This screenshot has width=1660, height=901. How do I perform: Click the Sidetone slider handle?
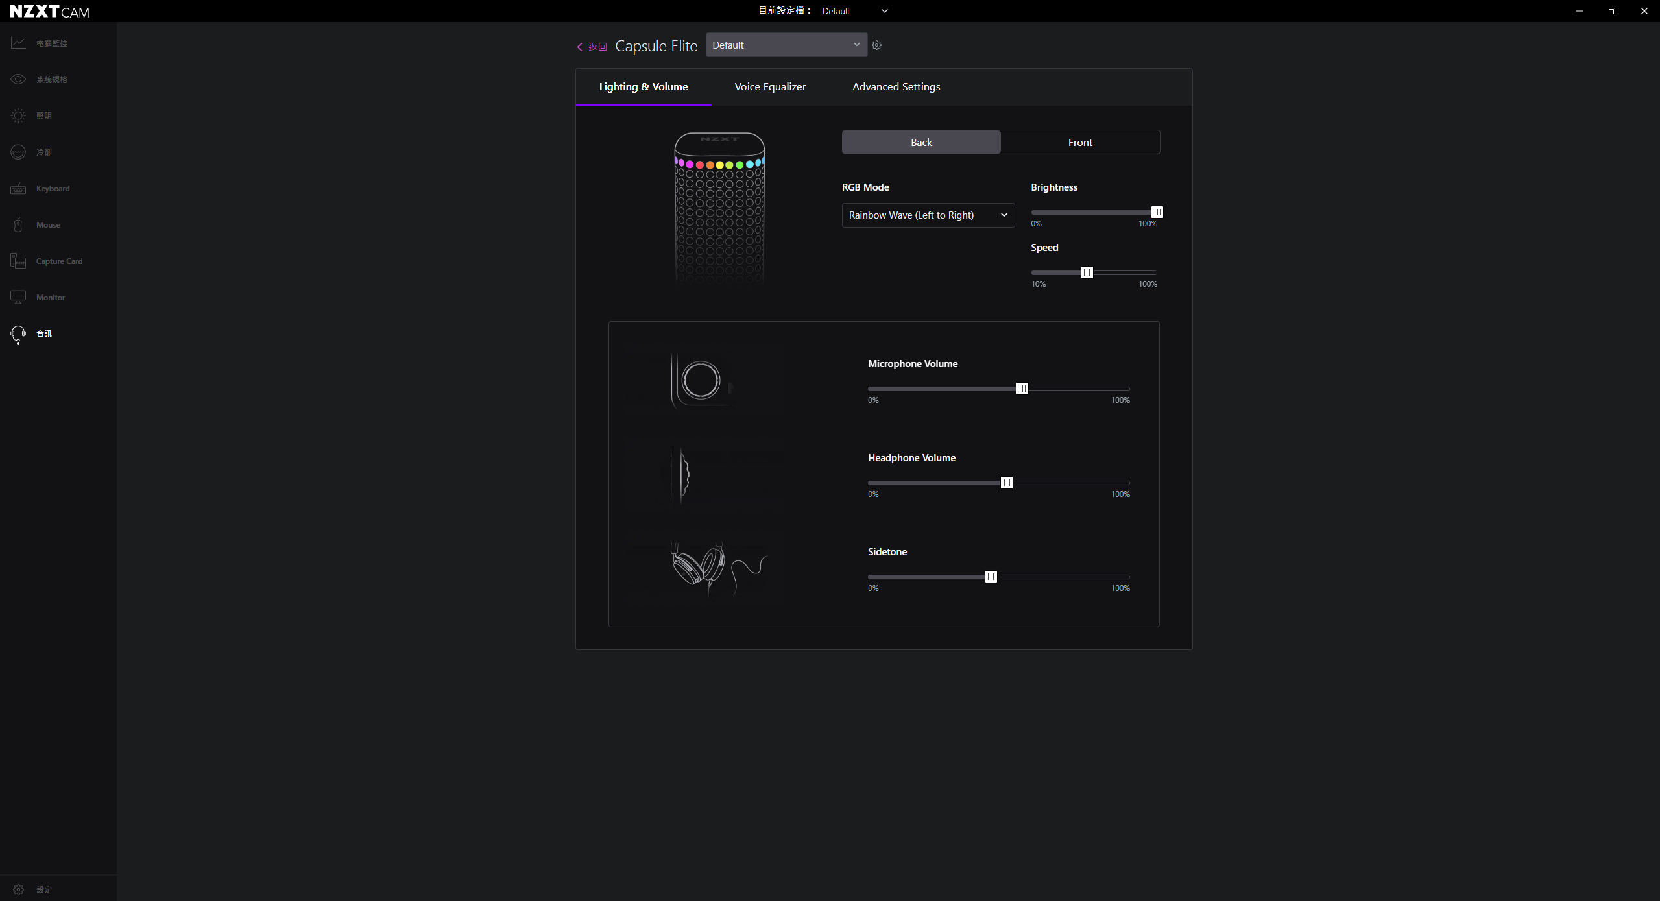(991, 577)
